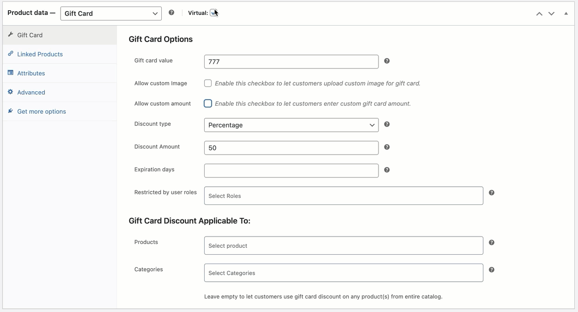This screenshot has width=578, height=312.
Task: Enable Allow custom Image checkbox
Action: click(208, 83)
